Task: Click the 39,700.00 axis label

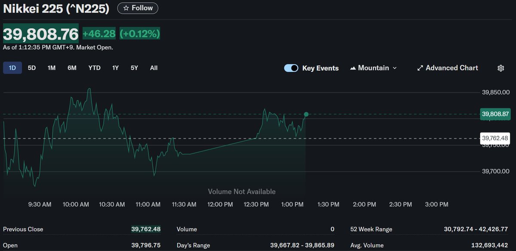Action: point(496,171)
